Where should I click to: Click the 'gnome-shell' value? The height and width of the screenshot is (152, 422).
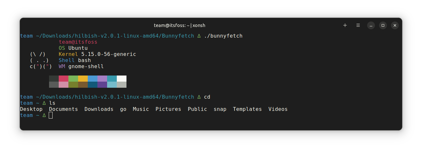click(86, 67)
